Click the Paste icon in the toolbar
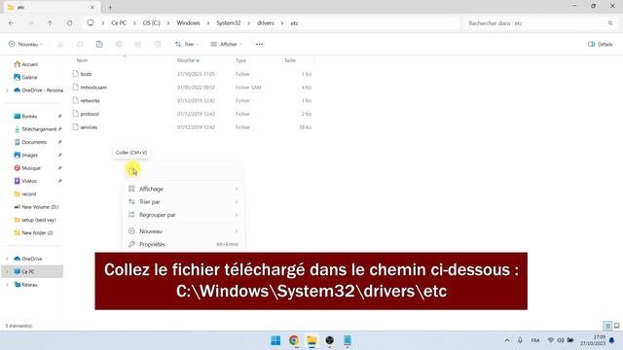623x350 pixels. point(99,44)
